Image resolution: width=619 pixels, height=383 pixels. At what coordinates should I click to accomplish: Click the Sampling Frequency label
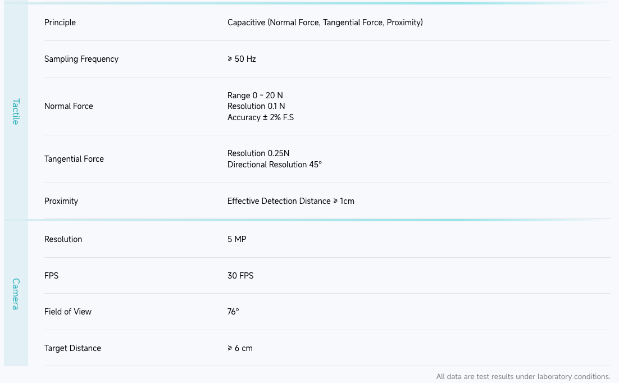point(81,59)
